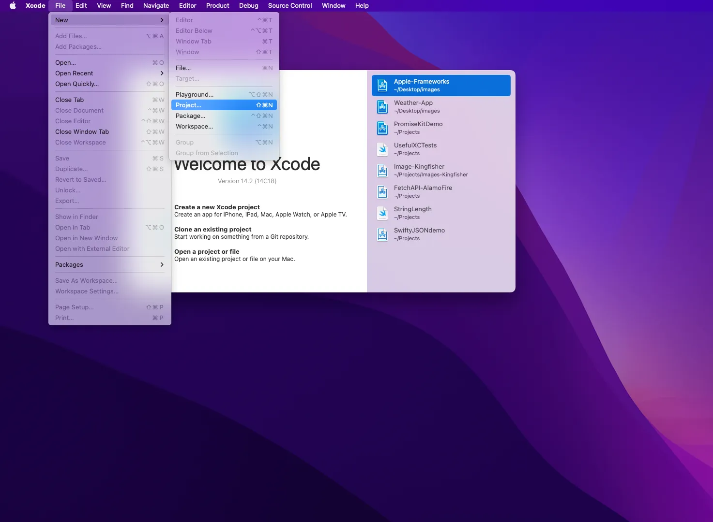
Task: Open the Apple menu icon
Action: (13, 6)
